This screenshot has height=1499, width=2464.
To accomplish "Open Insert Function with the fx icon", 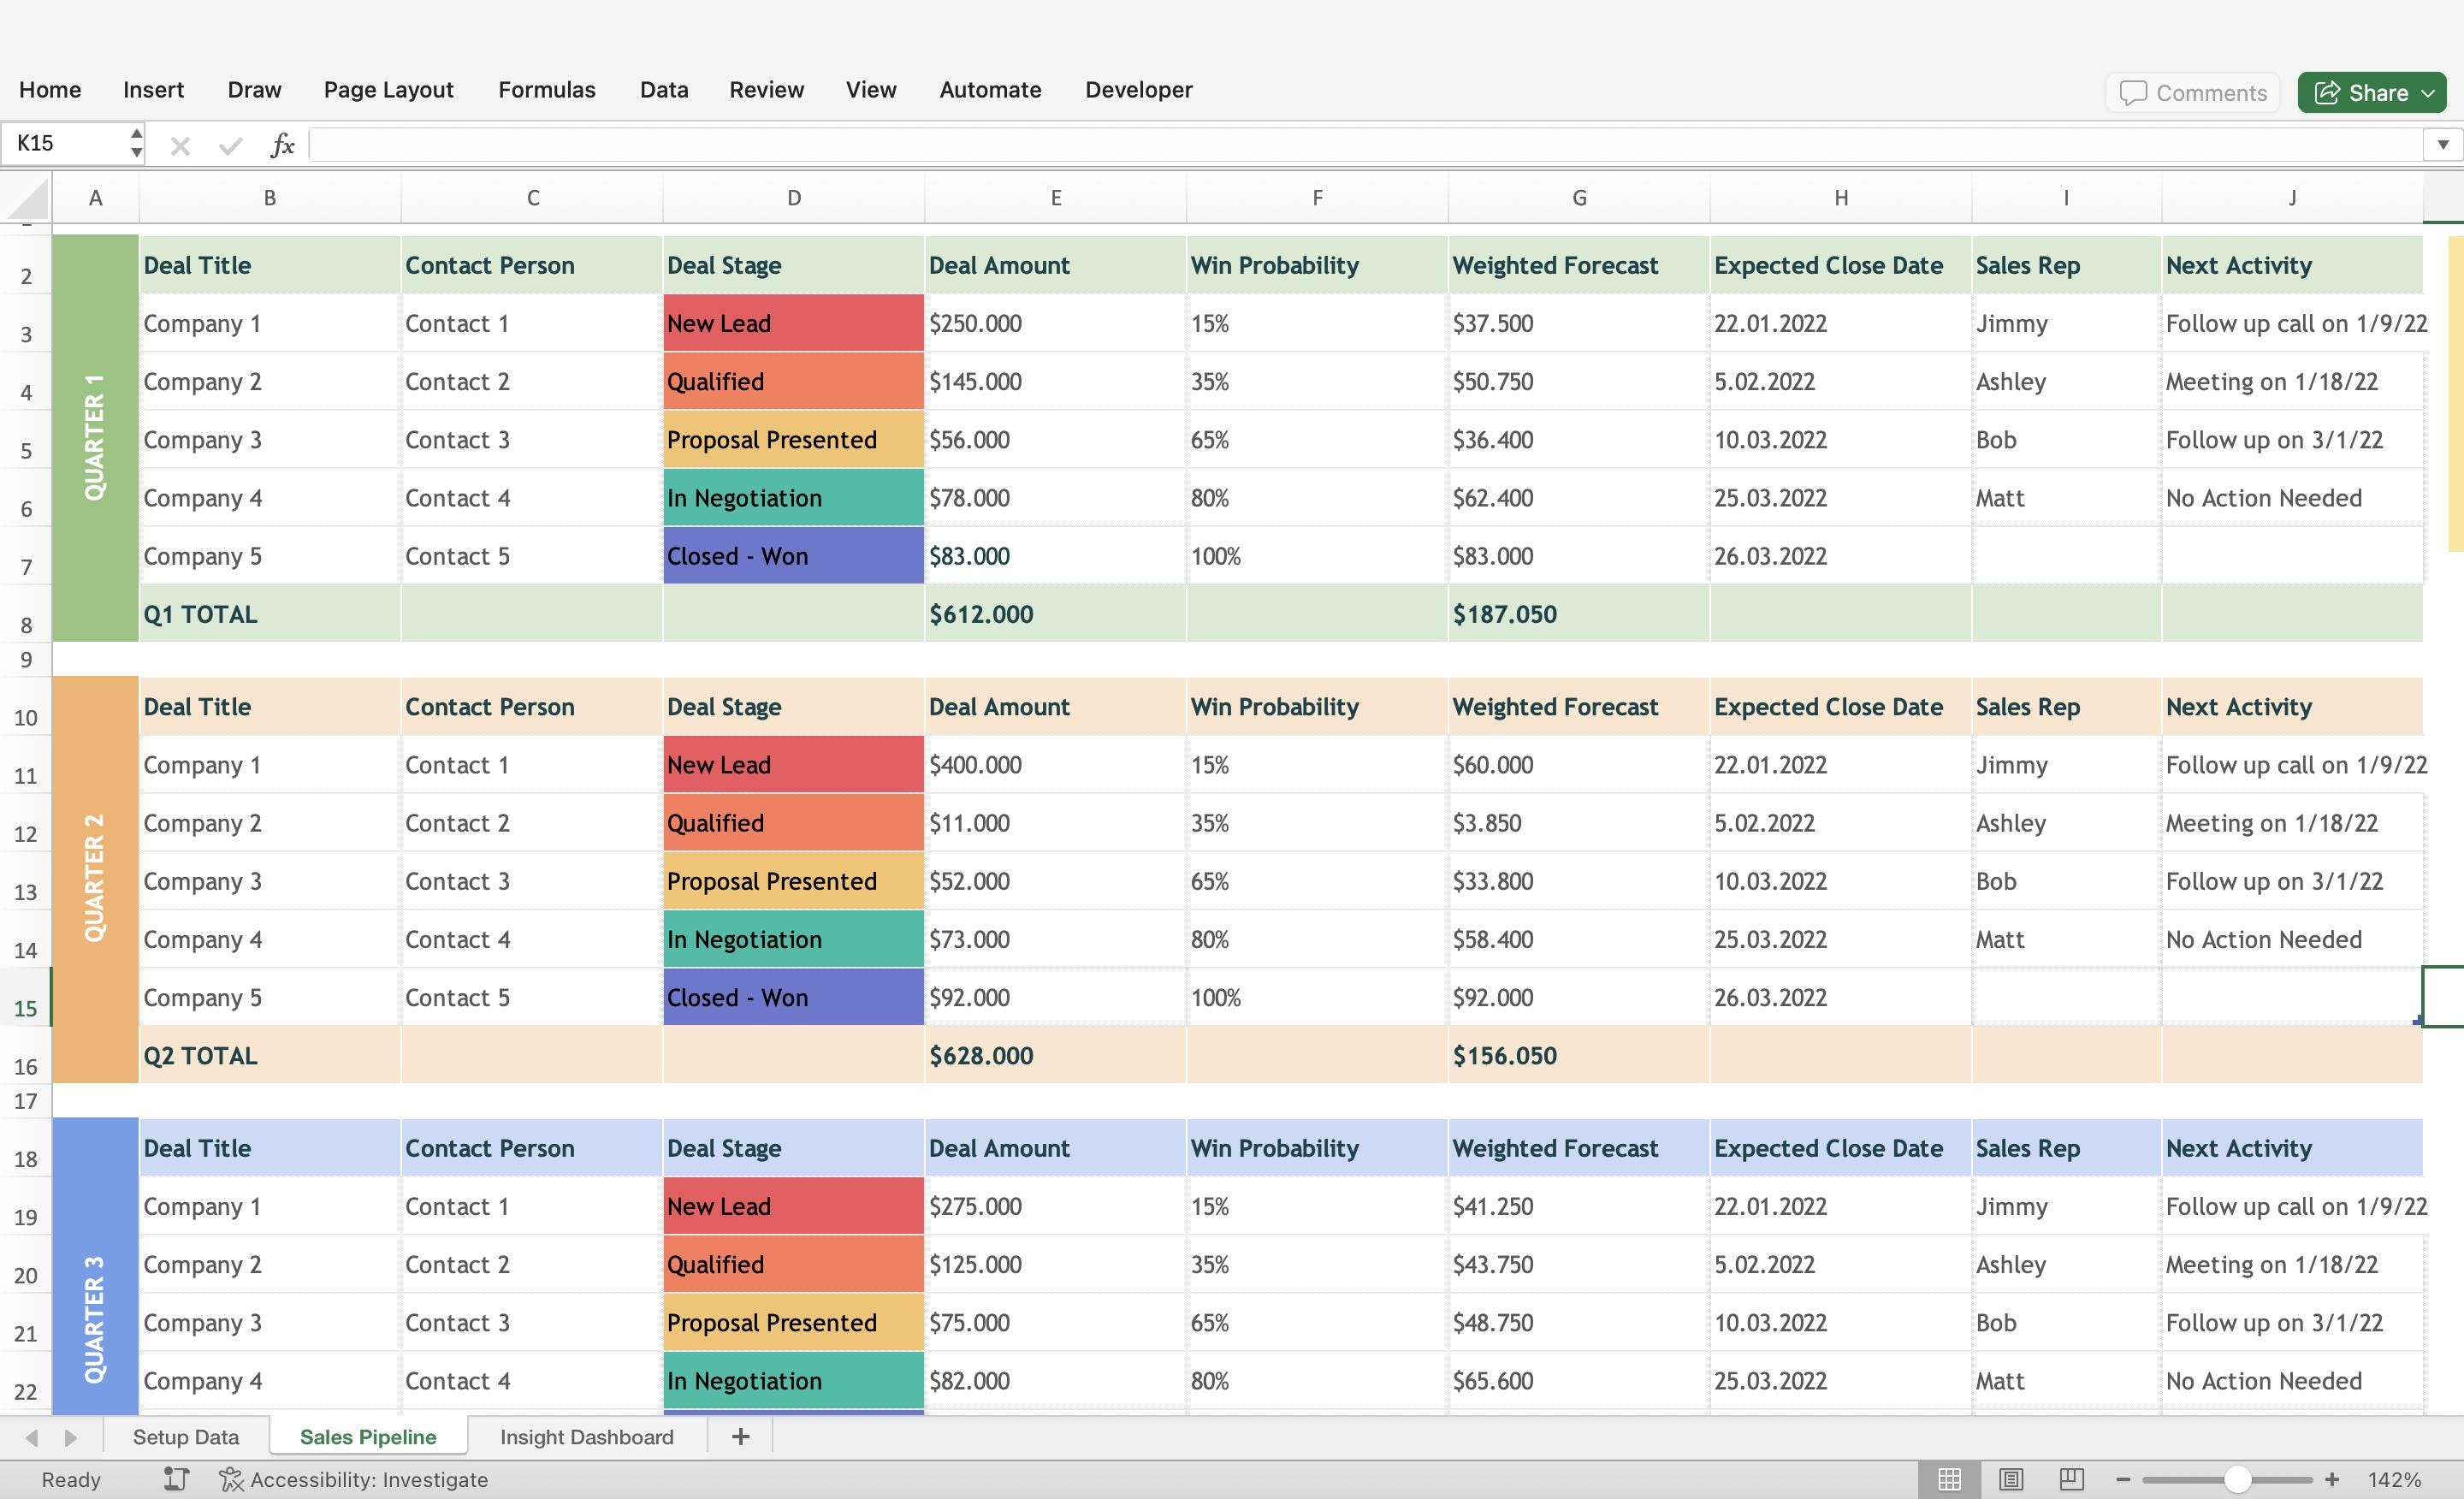I will tap(283, 145).
